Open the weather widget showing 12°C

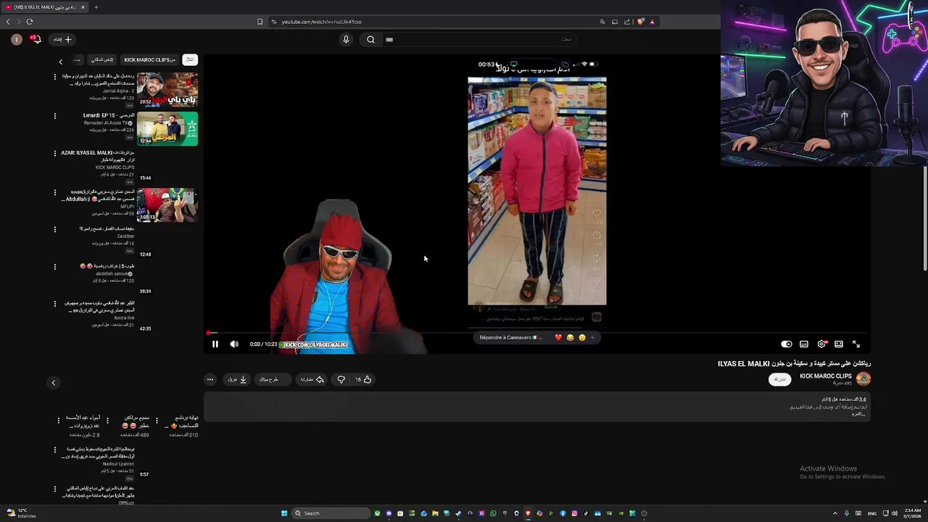point(20,513)
